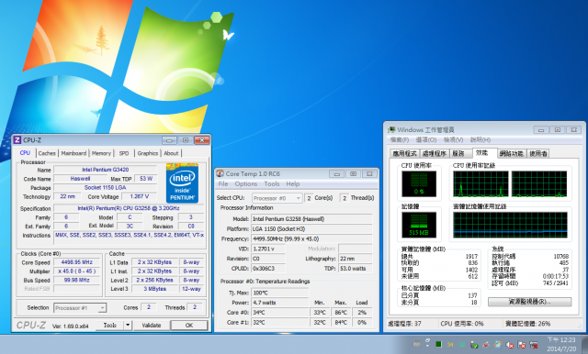The image size is (588, 354).
Task: Switch to the Graphics tab in CPU-Z
Action: (148, 153)
